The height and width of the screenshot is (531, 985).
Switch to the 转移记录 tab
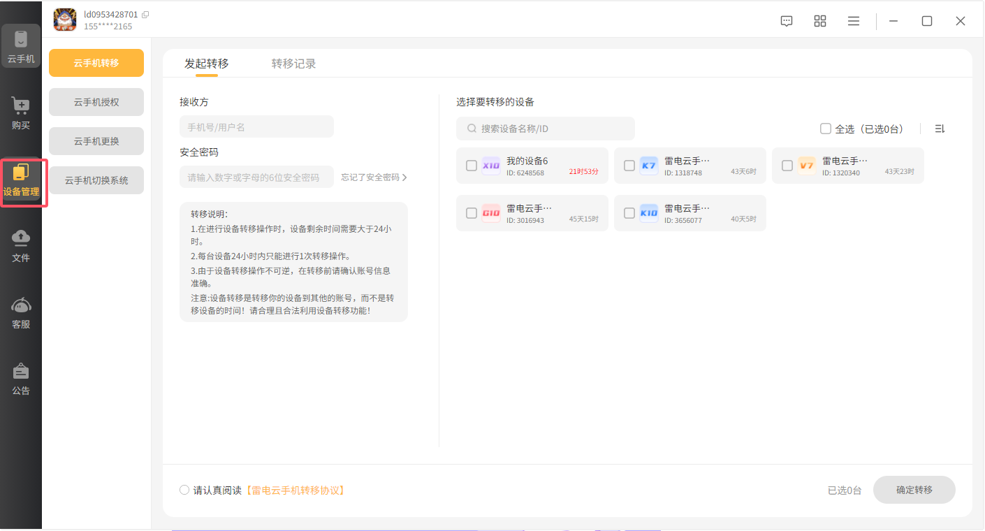click(x=293, y=64)
